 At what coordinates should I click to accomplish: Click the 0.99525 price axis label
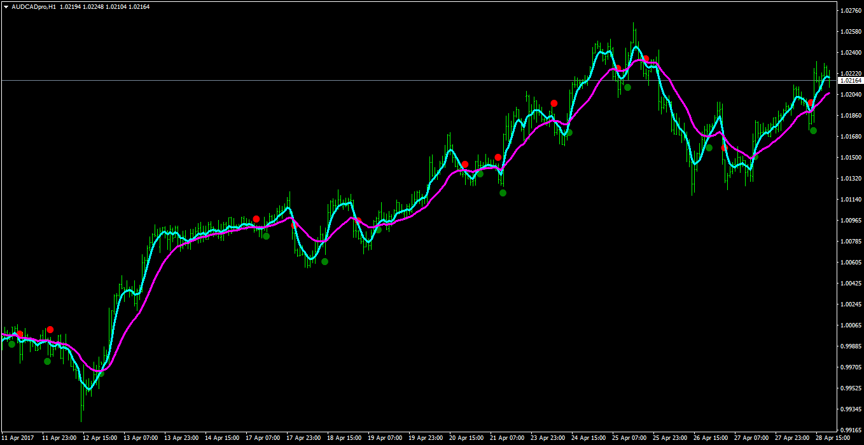pyautogui.click(x=851, y=388)
